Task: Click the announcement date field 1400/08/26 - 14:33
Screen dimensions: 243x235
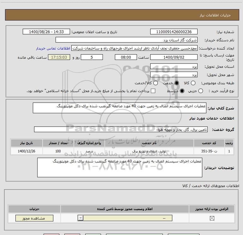Action: coord(46,32)
